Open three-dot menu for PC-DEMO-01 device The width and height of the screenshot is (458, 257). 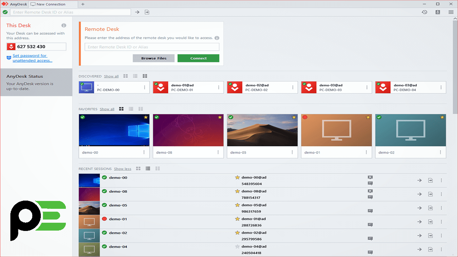click(x=219, y=87)
